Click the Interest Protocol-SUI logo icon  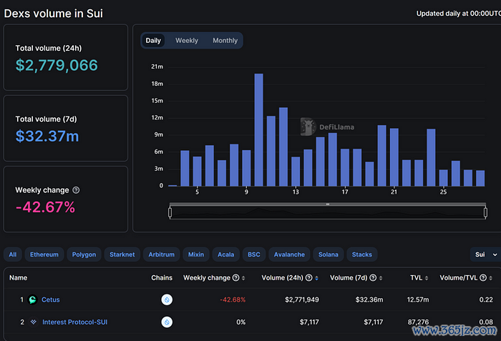[33, 322]
